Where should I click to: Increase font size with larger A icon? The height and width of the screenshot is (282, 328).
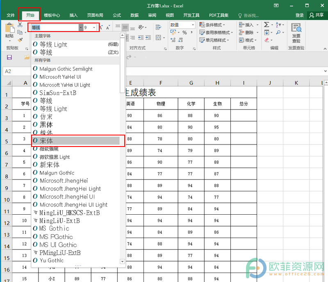tap(101, 28)
